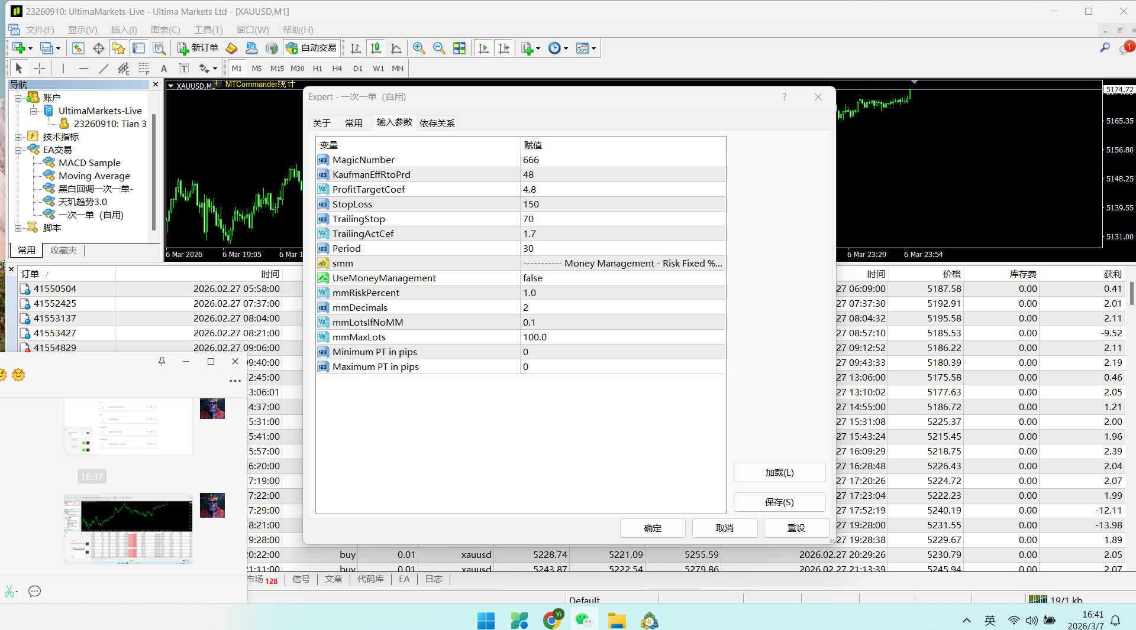Open the periodicity clock dropdown arrow
1136x630 pixels.
click(566, 48)
